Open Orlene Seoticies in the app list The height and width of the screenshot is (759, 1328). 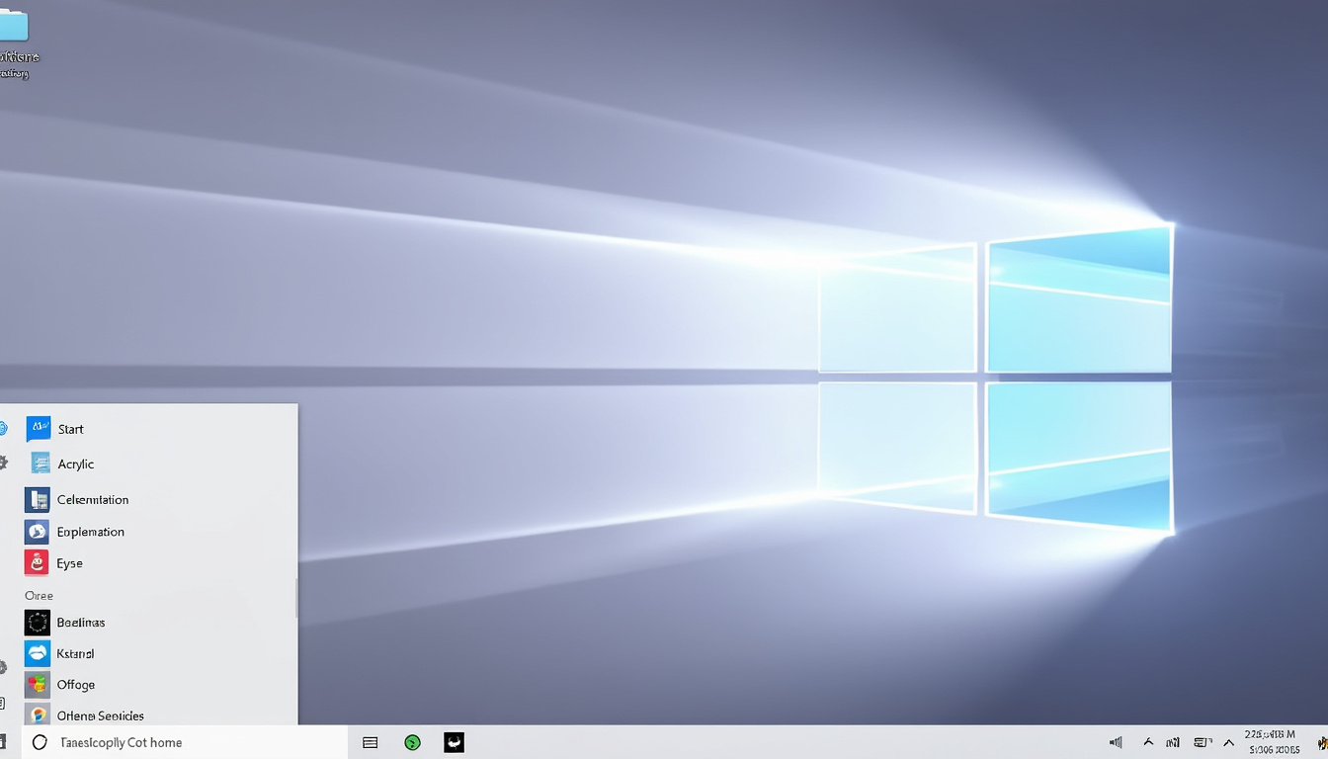click(100, 716)
